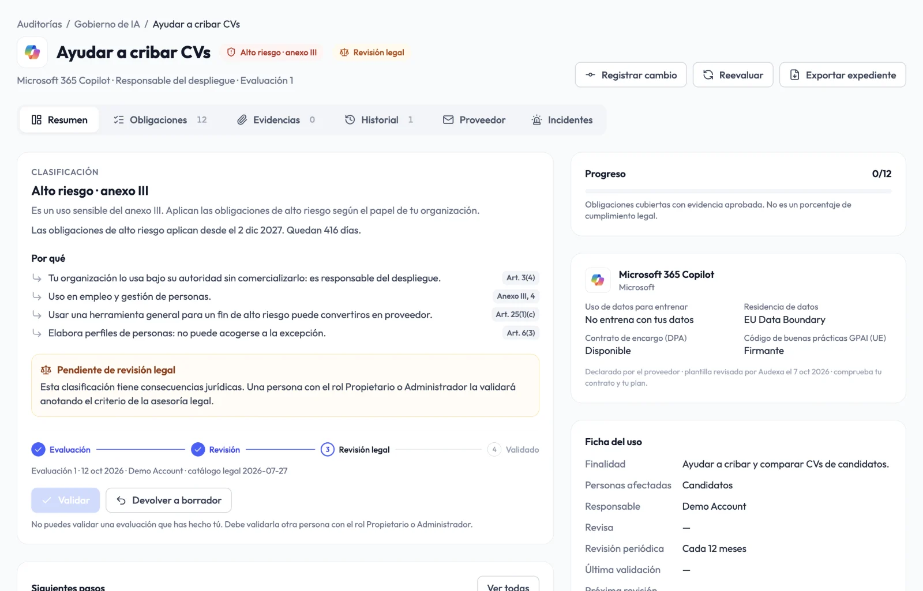Click the Cada 12 meses value
The image size is (923, 591).
(714, 549)
